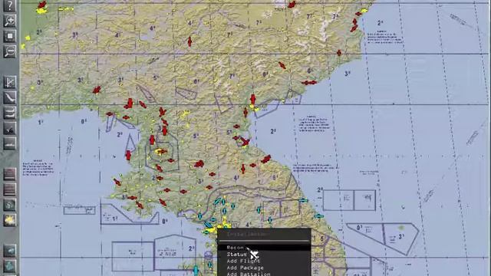Toggle the green swirl icon above the sunburst

pos(10,205)
